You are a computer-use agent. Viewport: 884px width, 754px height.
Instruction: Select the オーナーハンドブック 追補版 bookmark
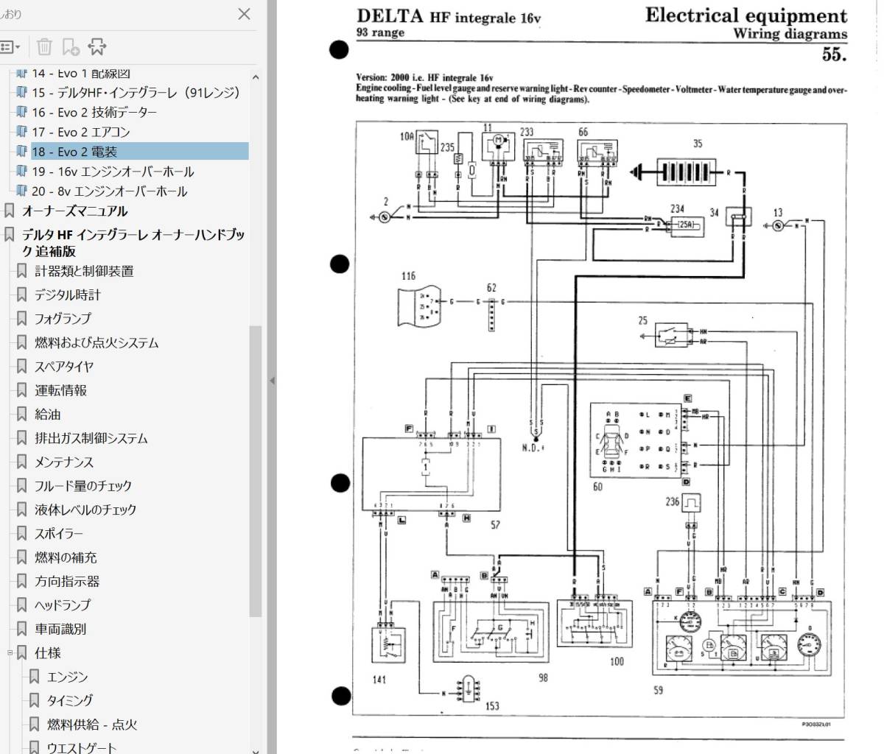click(x=133, y=243)
